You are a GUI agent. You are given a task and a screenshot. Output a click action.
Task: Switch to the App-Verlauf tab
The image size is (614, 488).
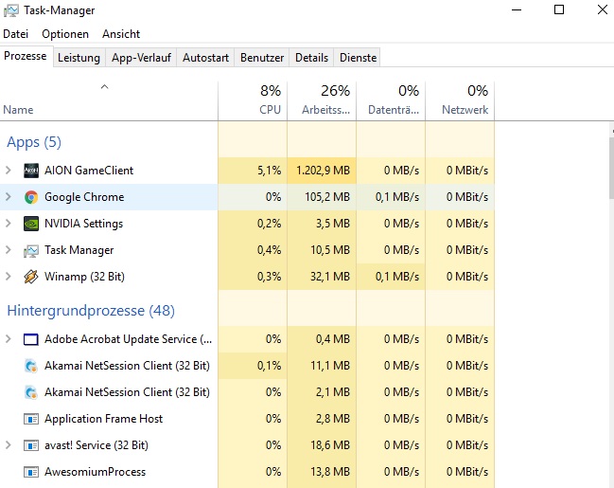141,58
